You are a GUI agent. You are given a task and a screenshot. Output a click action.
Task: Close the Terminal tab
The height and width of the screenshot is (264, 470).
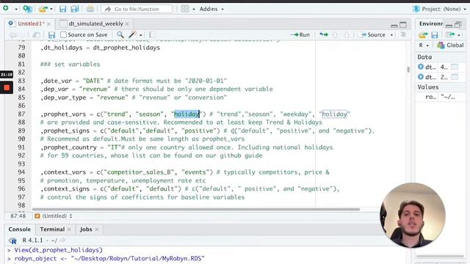(69, 230)
